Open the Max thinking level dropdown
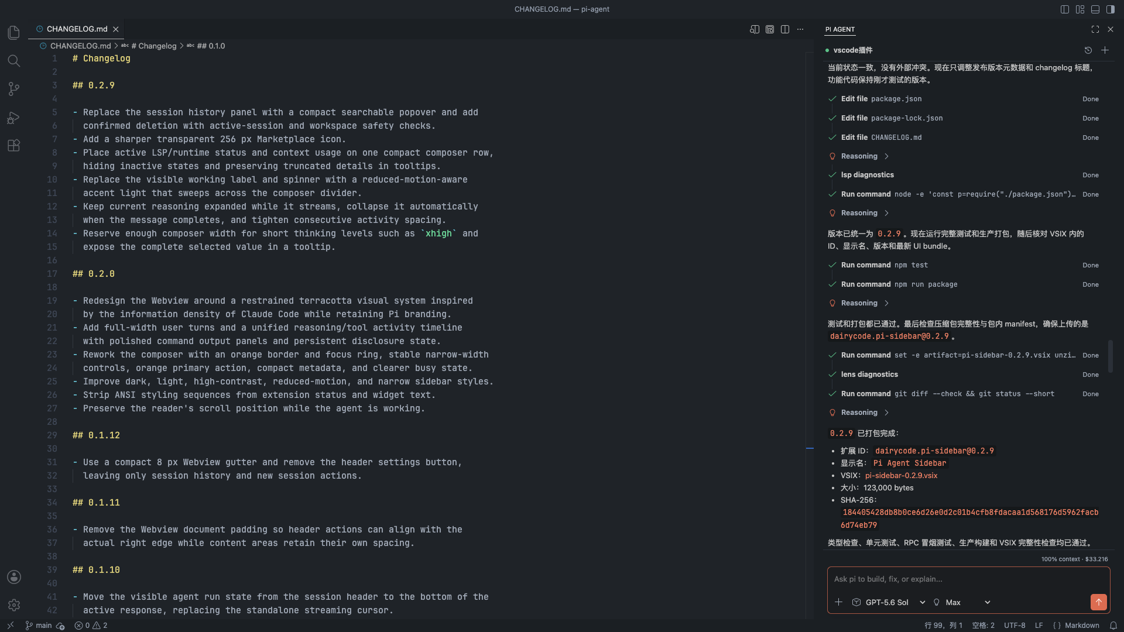The image size is (1124, 632). tap(961, 602)
